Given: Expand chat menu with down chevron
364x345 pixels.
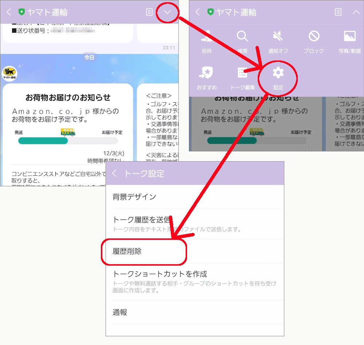Looking at the screenshot, I should (167, 12).
